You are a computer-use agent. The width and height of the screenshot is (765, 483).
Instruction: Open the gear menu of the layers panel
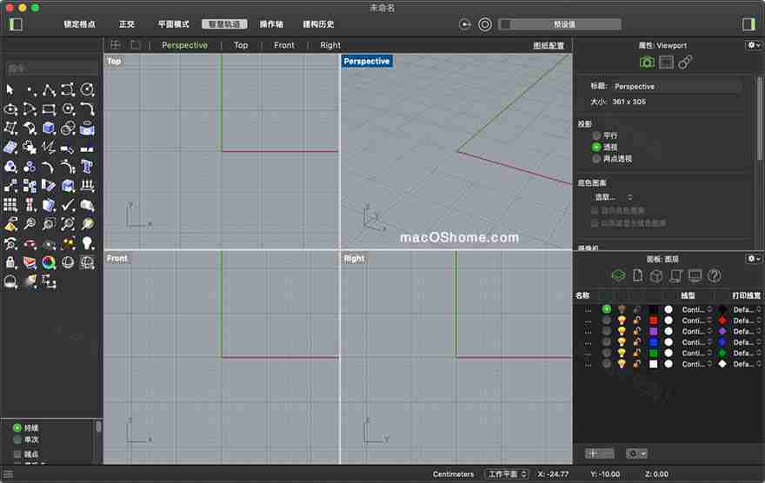pyautogui.click(x=754, y=258)
